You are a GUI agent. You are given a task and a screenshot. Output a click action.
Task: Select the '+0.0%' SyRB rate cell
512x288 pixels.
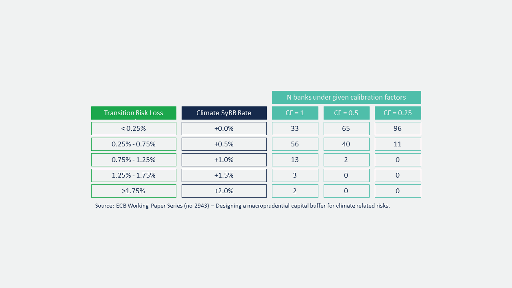(x=224, y=128)
